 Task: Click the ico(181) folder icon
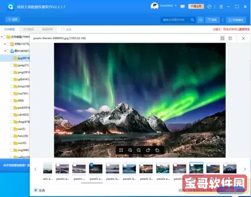coord(16,94)
